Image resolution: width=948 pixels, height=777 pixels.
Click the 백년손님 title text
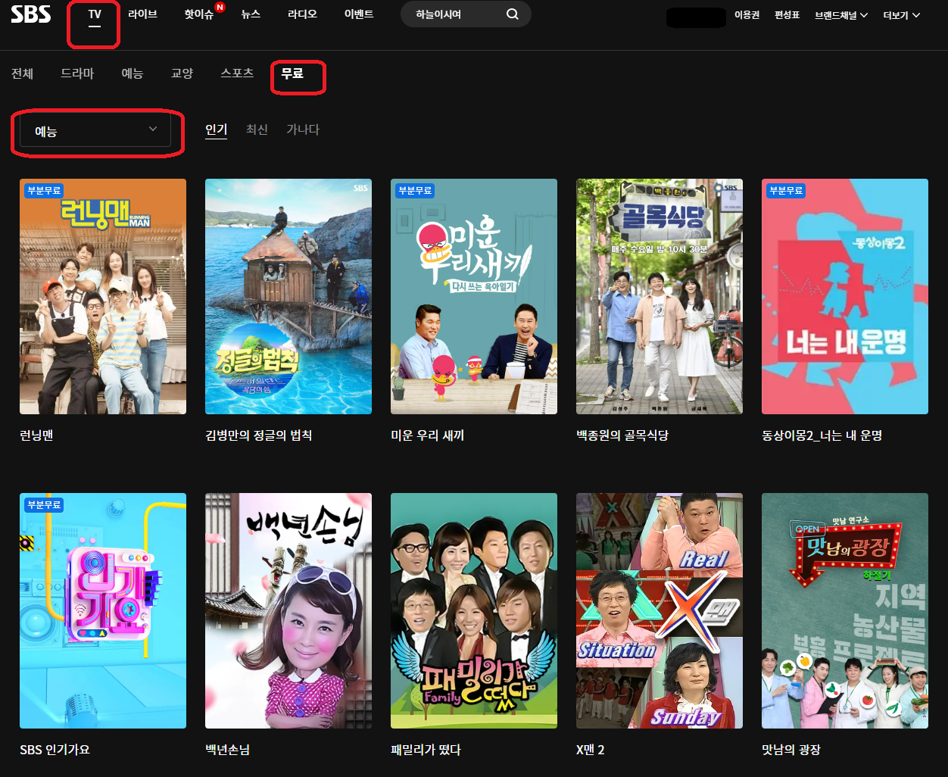(x=228, y=750)
